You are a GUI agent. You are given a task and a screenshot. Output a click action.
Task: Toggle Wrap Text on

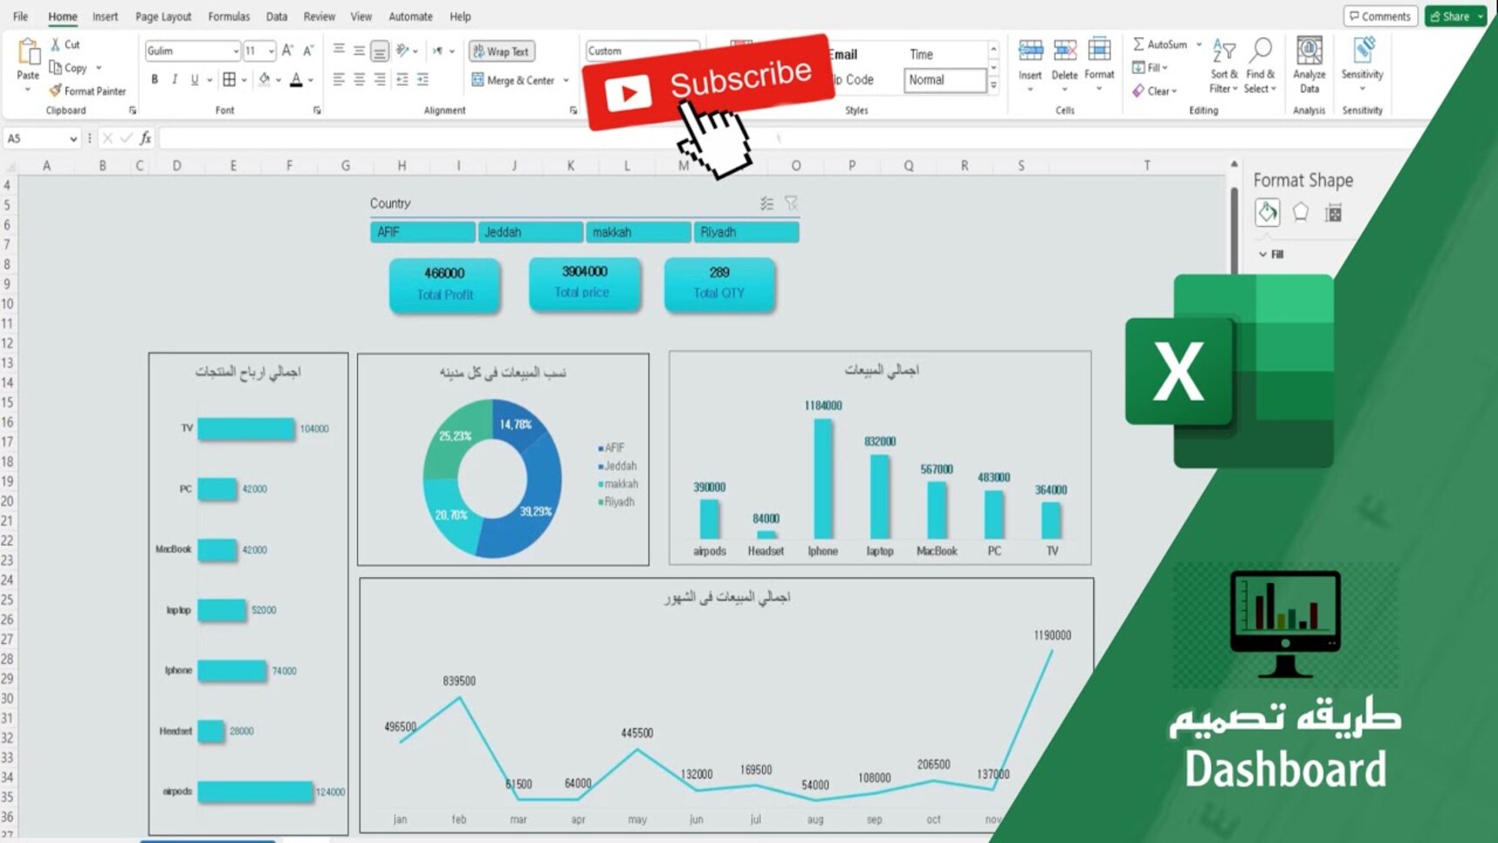[x=501, y=51]
